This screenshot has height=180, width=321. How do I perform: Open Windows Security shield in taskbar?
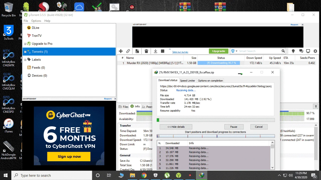pyautogui.click(x=155, y=175)
